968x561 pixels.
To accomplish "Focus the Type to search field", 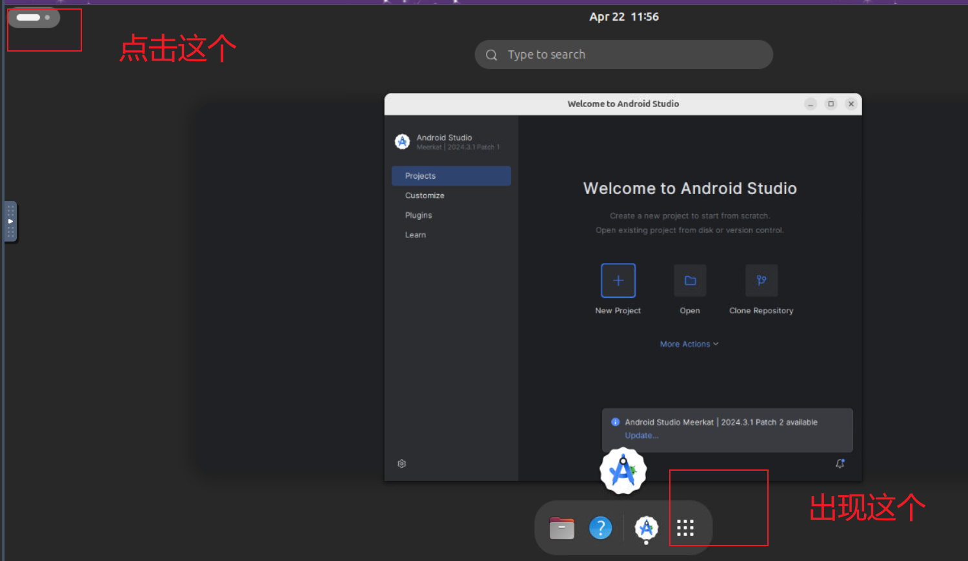I will point(623,55).
